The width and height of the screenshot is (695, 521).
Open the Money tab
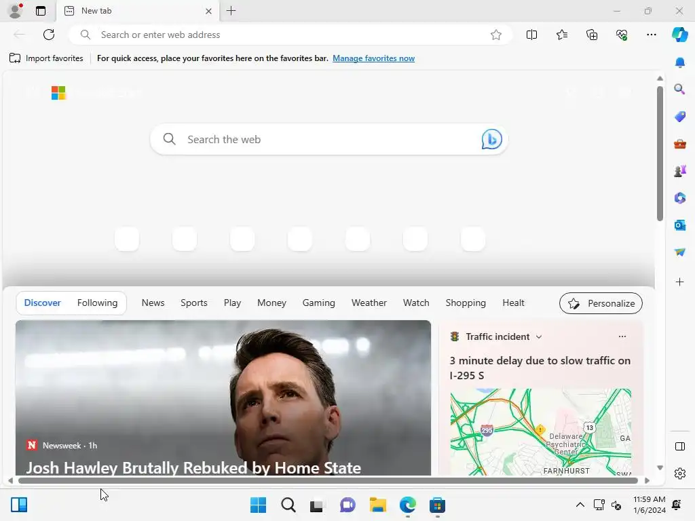click(271, 303)
